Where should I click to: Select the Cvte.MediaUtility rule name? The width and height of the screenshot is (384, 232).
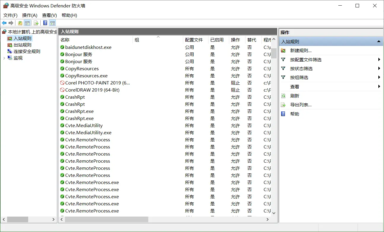tap(84, 126)
